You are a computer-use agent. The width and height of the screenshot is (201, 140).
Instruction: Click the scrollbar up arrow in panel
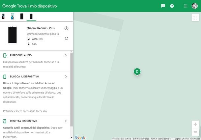click(x=72, y=52)
